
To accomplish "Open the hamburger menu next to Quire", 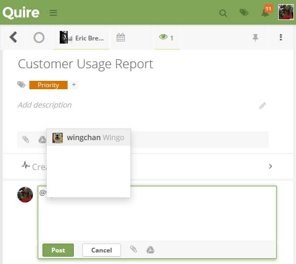I will pos(53,13).
